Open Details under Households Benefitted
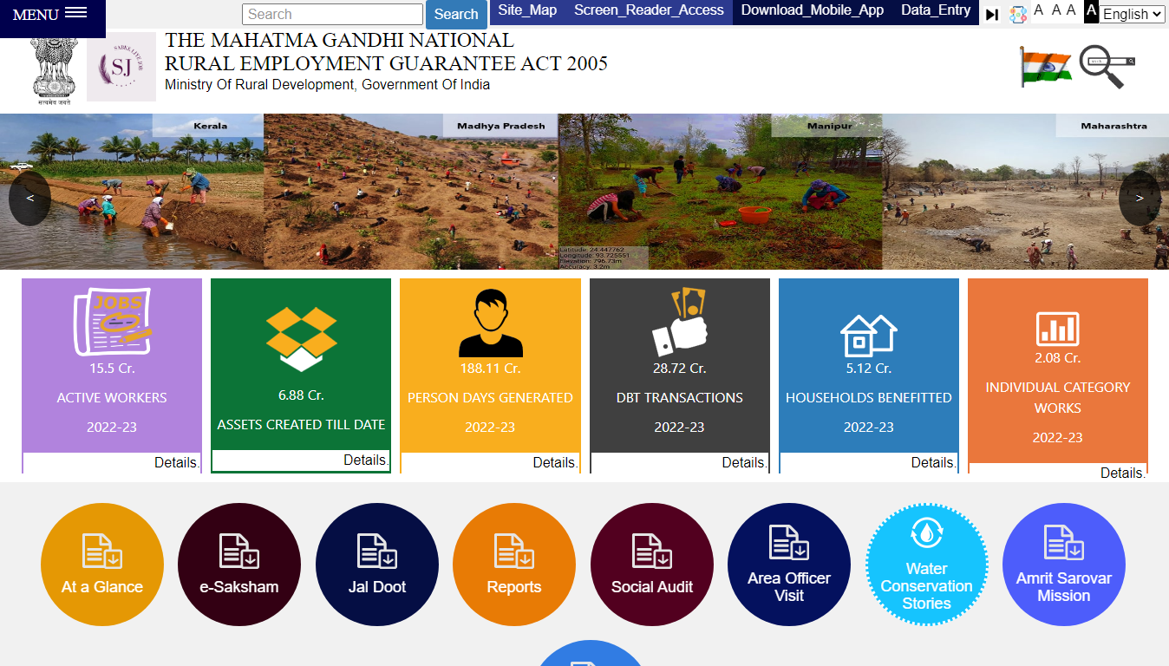1169x666 pixels. click(x=933, y=463)
